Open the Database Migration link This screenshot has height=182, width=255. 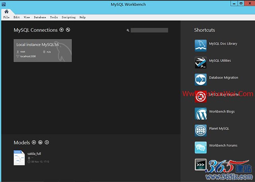point(224,77)
